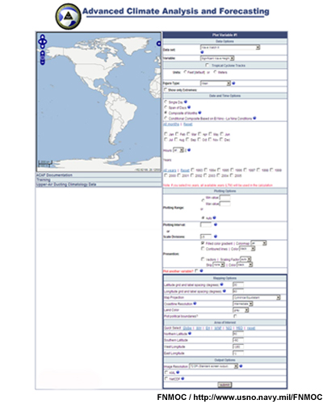Check the Jan month checkbox

[x=166, y=134]
